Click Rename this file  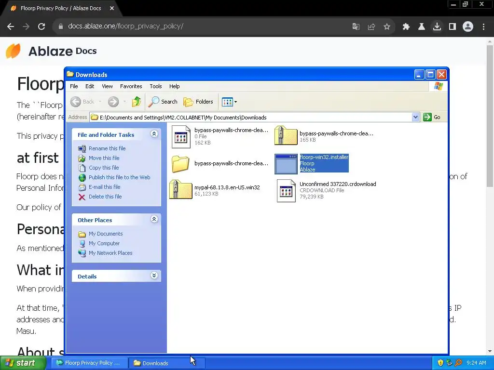click(107, 148)
